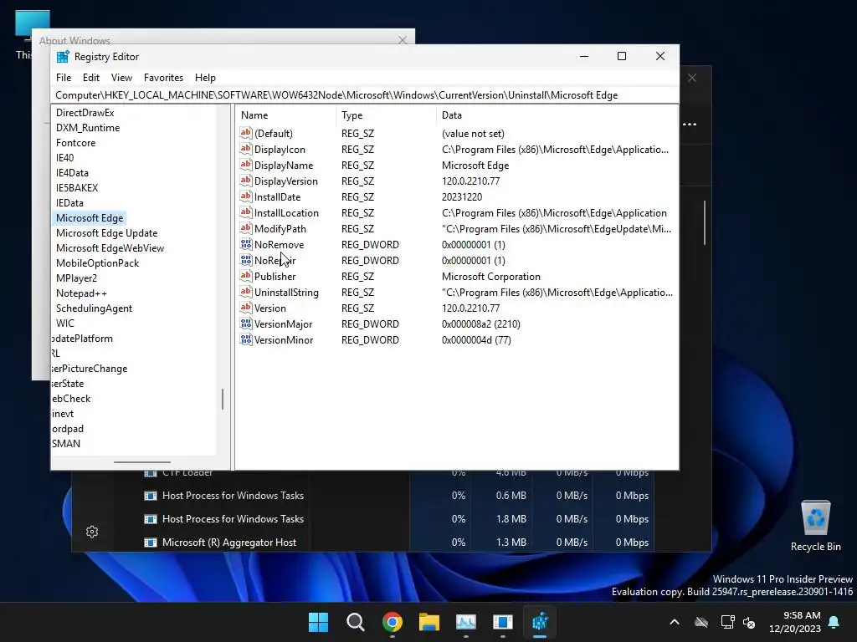Select the WIC key

64,324
